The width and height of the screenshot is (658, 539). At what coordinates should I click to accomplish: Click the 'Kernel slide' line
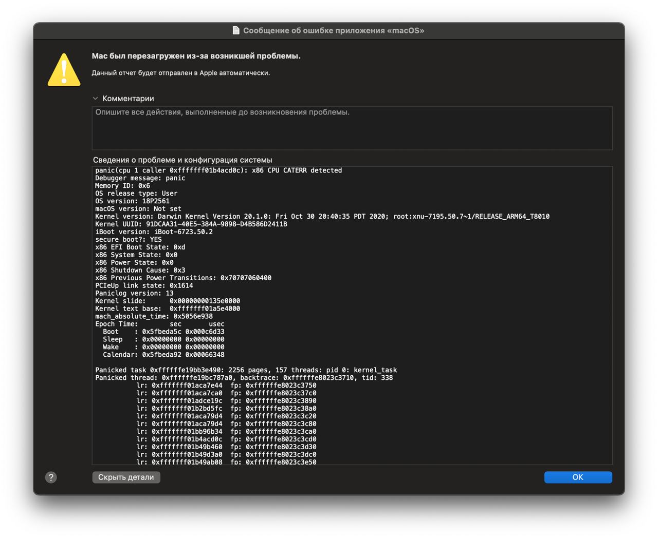[x=168, y=301]
